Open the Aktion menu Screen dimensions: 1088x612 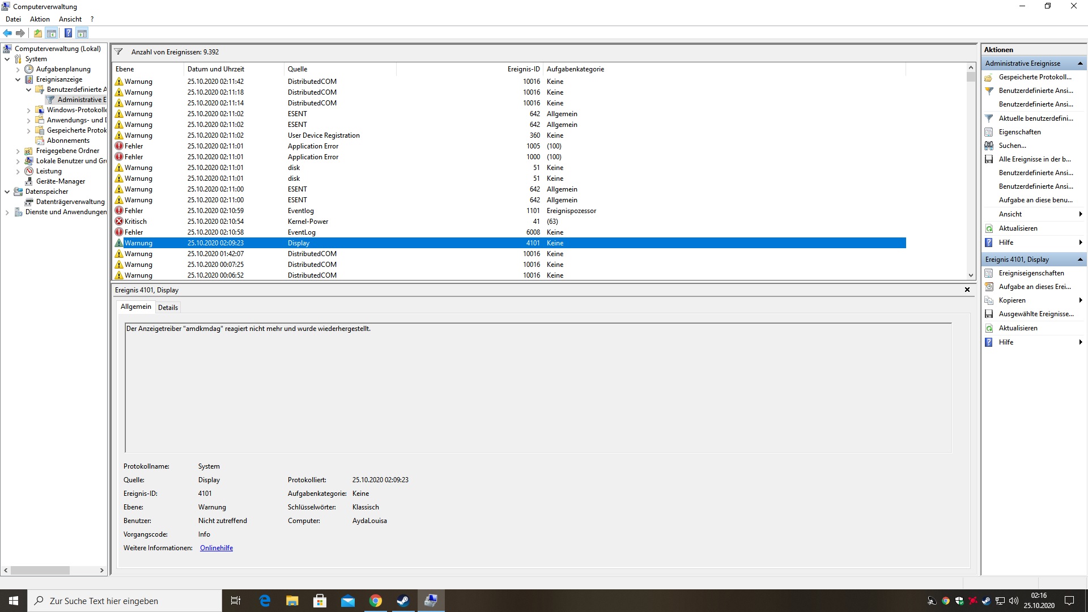coord(40,19)
